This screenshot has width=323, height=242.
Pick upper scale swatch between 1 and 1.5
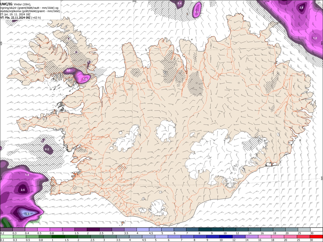click(x=68, y=230)
